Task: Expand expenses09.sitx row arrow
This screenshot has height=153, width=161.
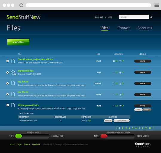Action: point(7,72)
